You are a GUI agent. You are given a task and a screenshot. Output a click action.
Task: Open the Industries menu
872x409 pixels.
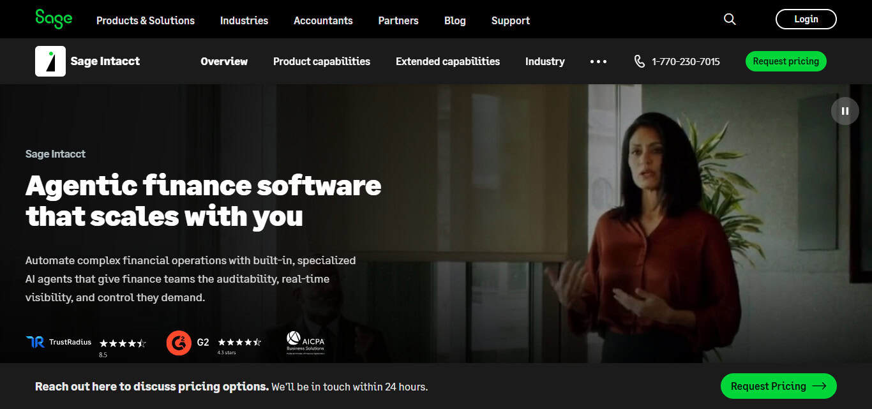coord(244,20)
